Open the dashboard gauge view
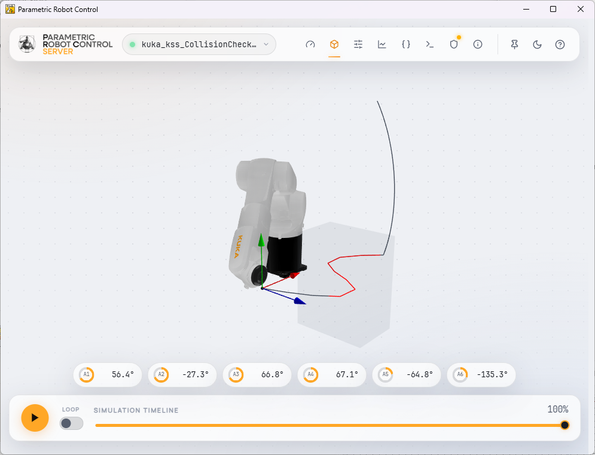This screenshot has width=595, height=455. 310,44
